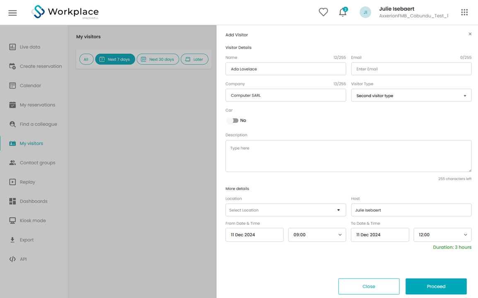Click the My reservations icon
The image size is (478, 298).
click(12, 105)
